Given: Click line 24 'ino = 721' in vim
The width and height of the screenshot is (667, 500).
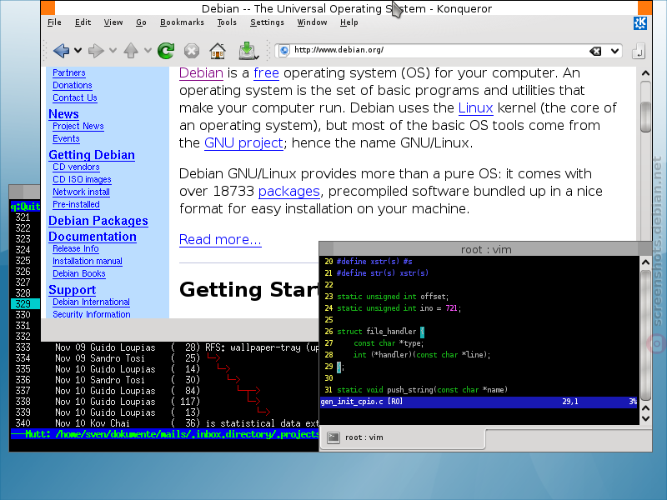Looking at the screenshot, I should pos(479,307).
